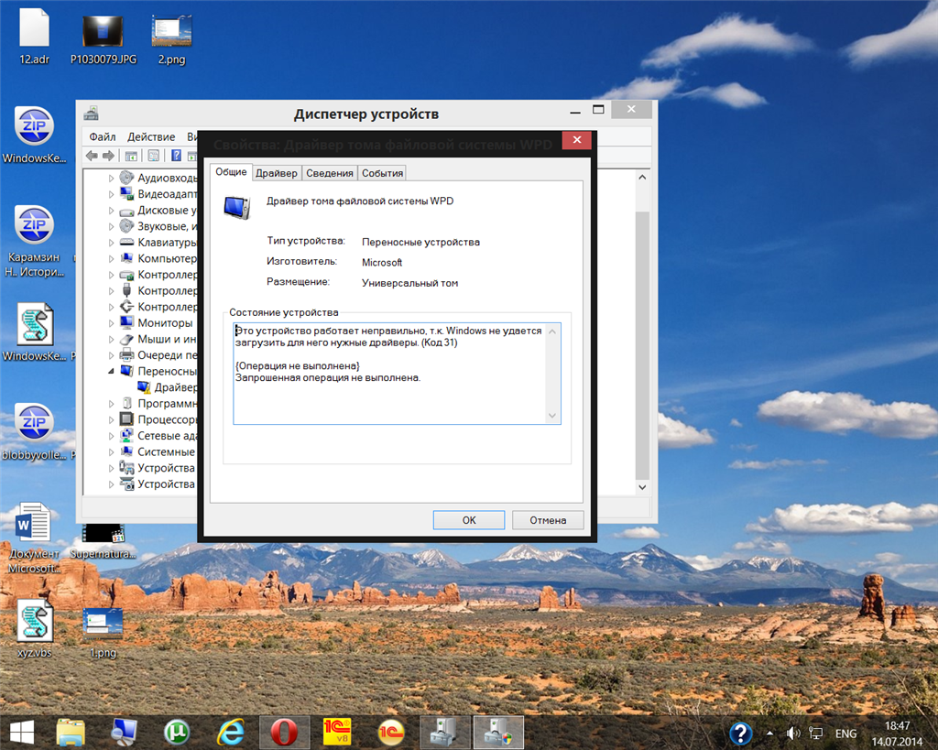Minimize the Device Manager window
This screenshot has height=750, width=938.
[x=575, y=110]
